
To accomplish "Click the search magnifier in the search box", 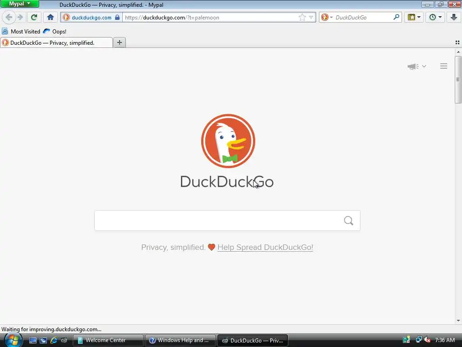I will click(x=349, y=220).
